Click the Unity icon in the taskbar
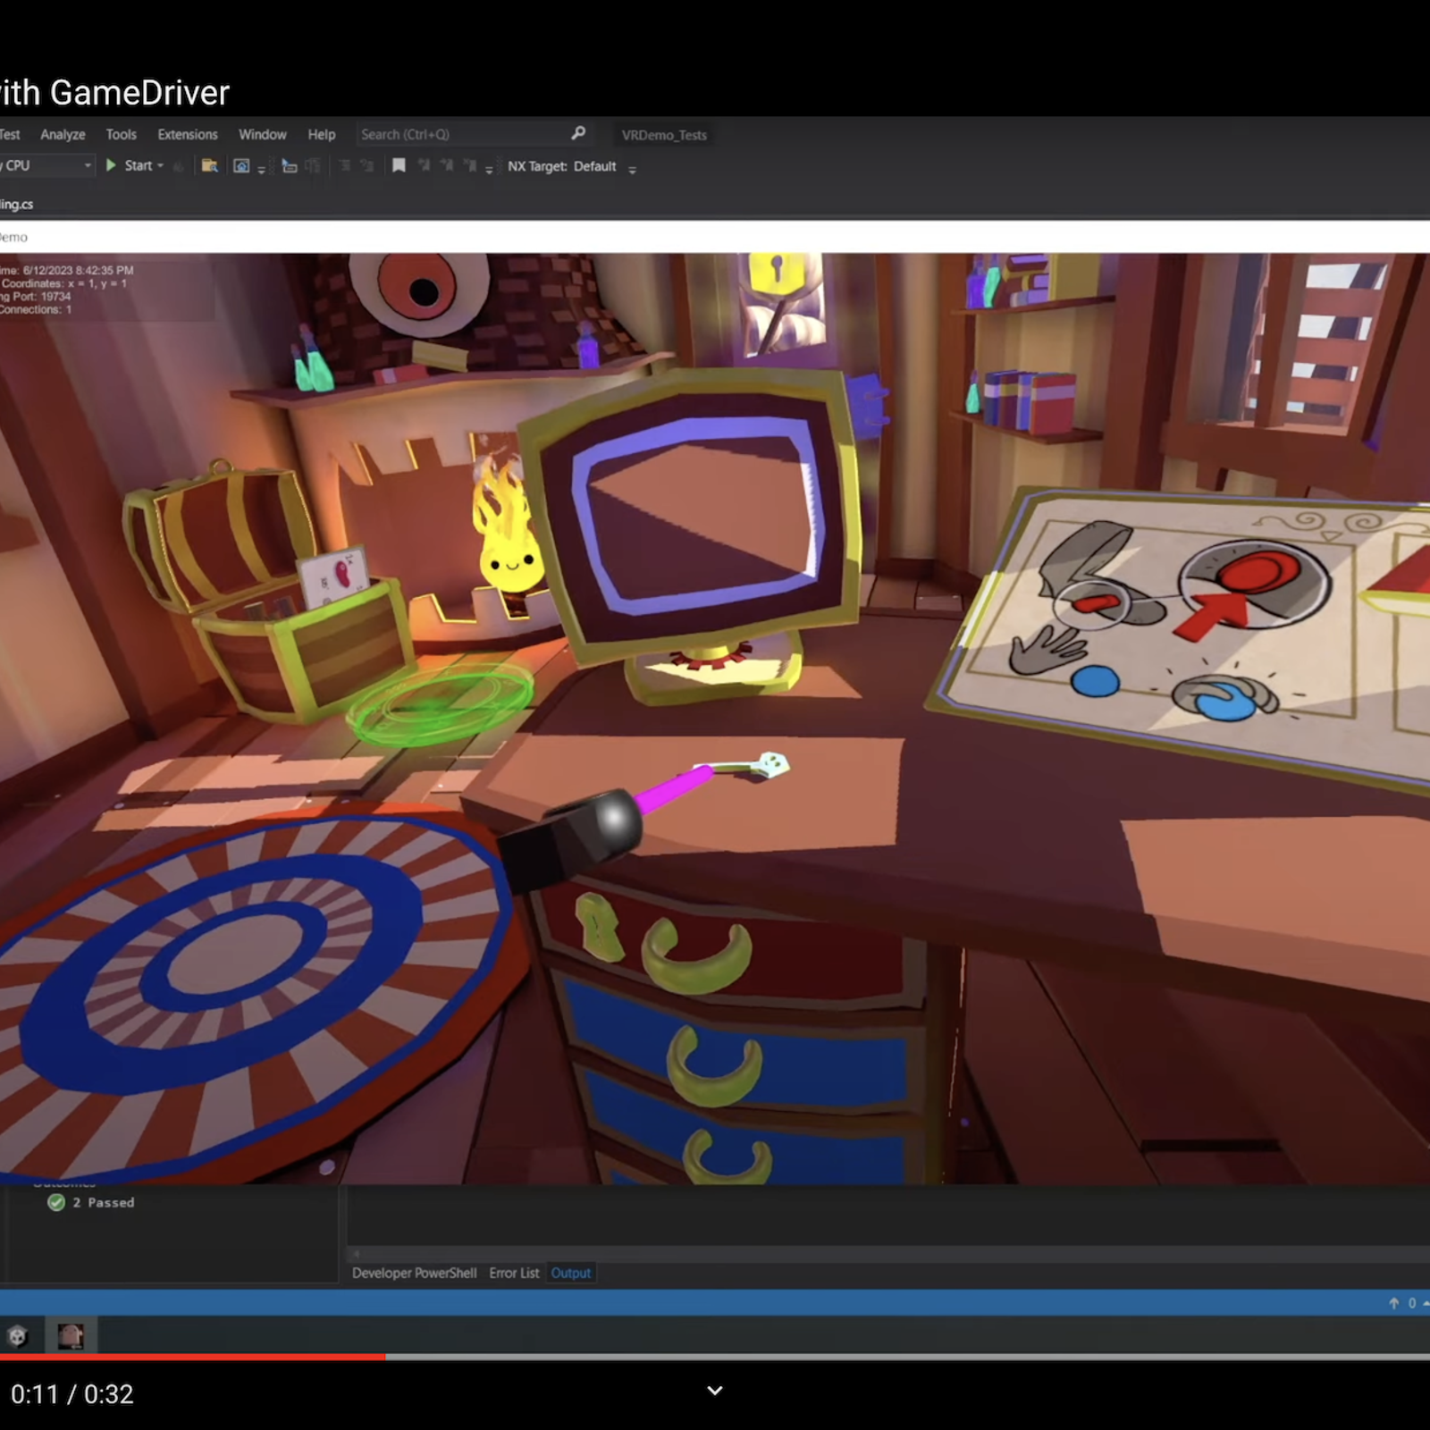The height and width of the screenshot is (1430, 1430). click(x=17, y=1336)
